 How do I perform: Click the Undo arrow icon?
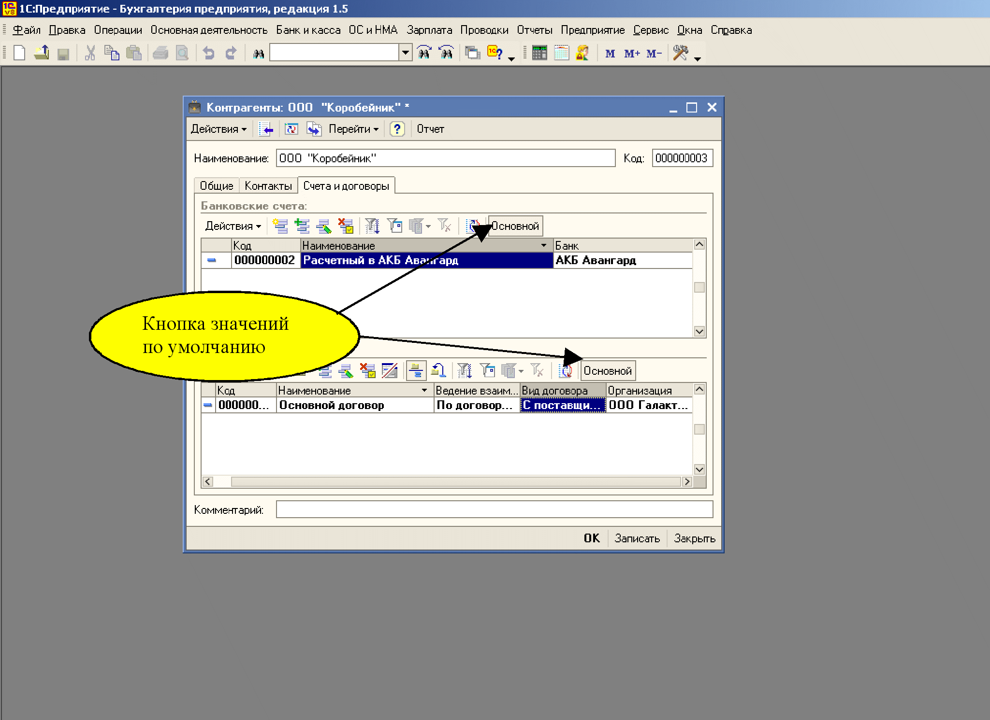(x=208, y=53)
